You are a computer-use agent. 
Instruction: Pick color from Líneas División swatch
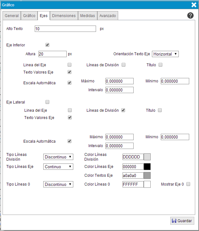click(x=147, y=157)
